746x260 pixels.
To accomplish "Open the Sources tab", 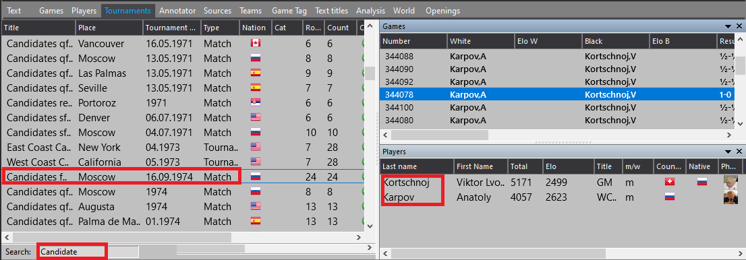I will point(217,10).
